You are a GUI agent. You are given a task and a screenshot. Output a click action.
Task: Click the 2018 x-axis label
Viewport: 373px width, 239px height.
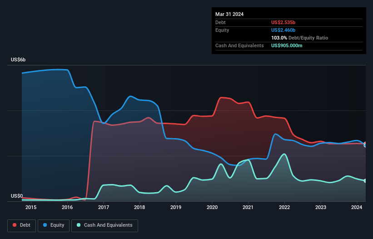coord(139,207)
